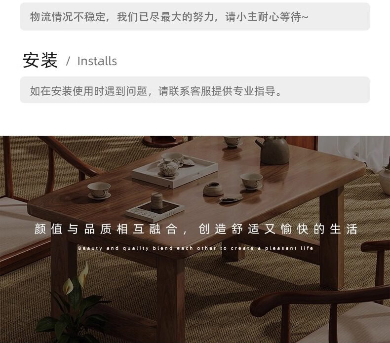Click the logistics notice text box

point(195,16)
